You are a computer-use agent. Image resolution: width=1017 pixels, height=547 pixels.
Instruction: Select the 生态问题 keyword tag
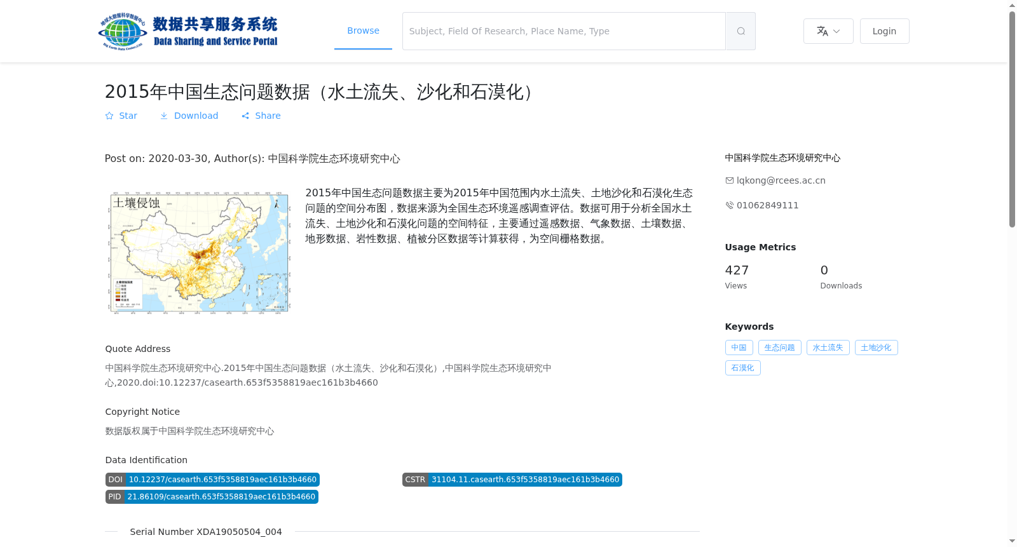click(779, 348)
